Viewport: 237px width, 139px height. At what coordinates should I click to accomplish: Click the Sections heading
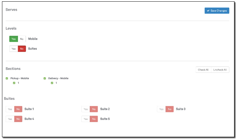tap(13, 69)
